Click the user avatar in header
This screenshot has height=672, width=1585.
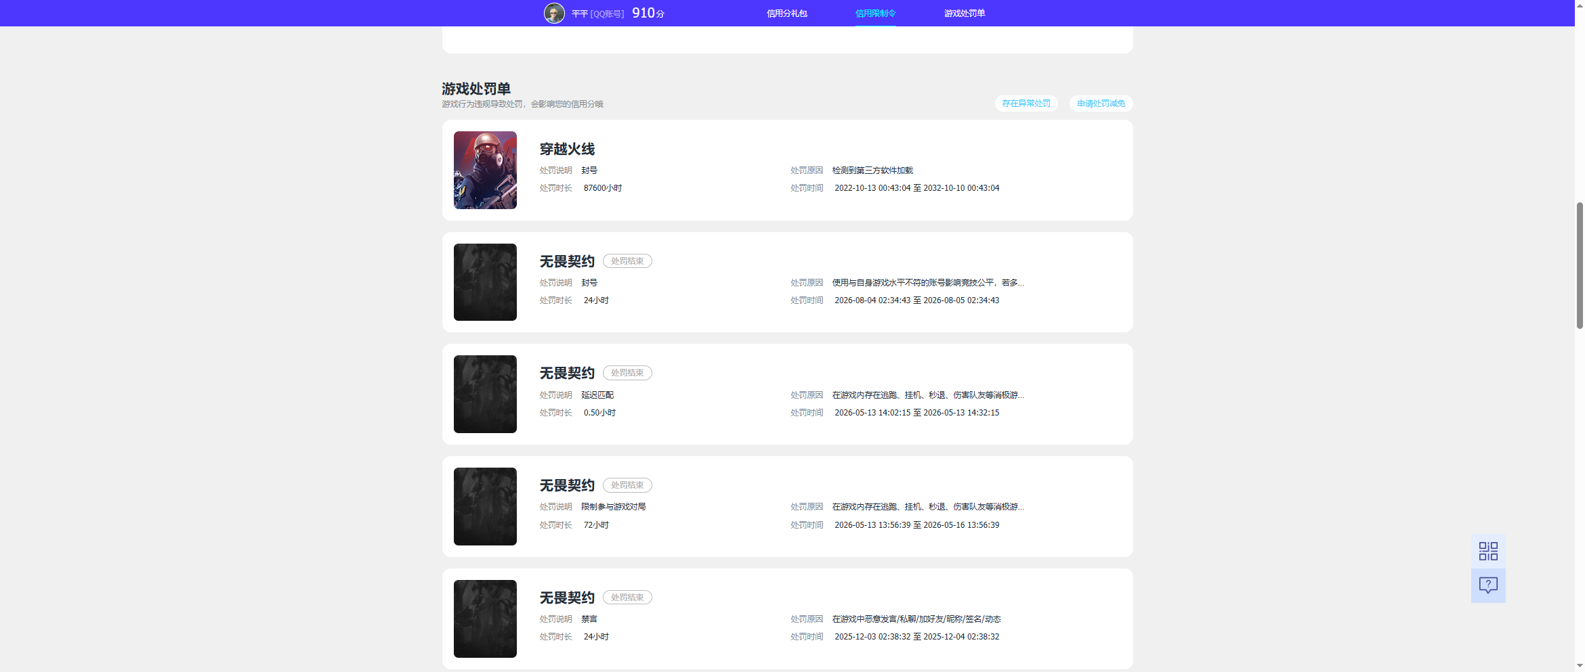[x=554, y=13]
